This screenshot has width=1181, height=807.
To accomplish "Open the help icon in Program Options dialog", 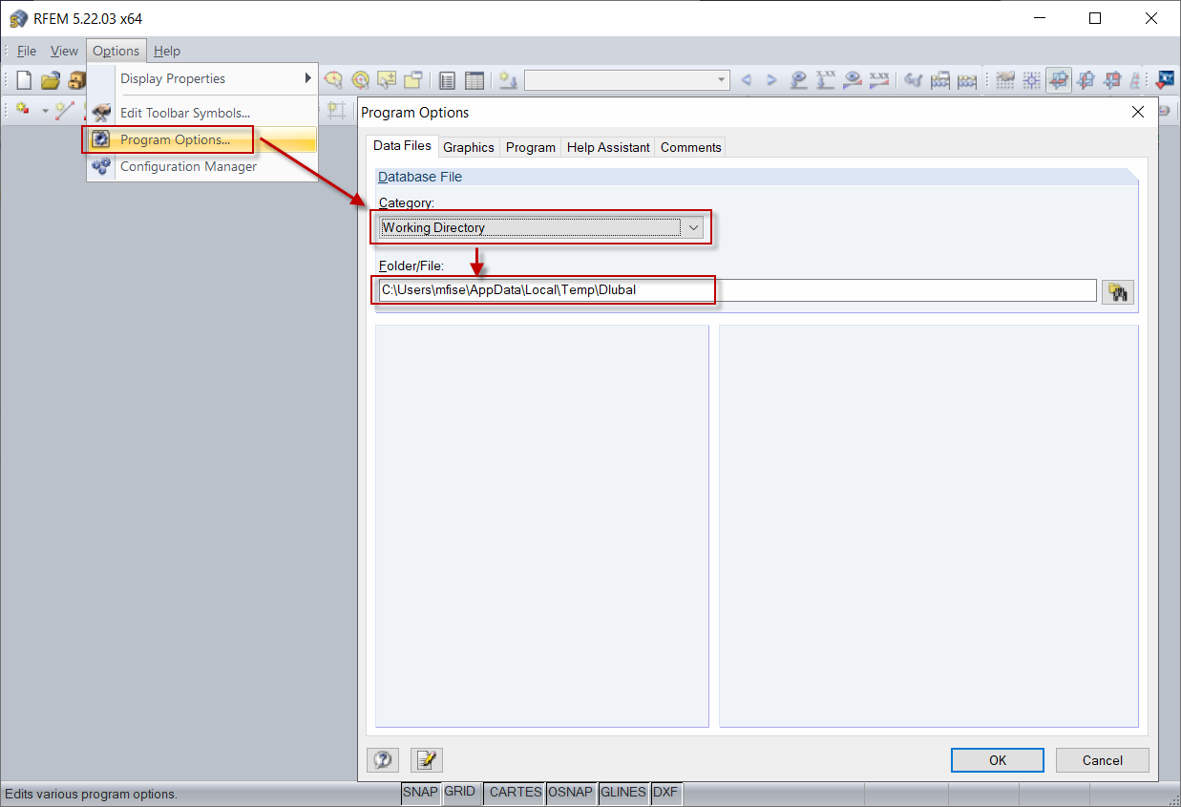I will point(383,759).
